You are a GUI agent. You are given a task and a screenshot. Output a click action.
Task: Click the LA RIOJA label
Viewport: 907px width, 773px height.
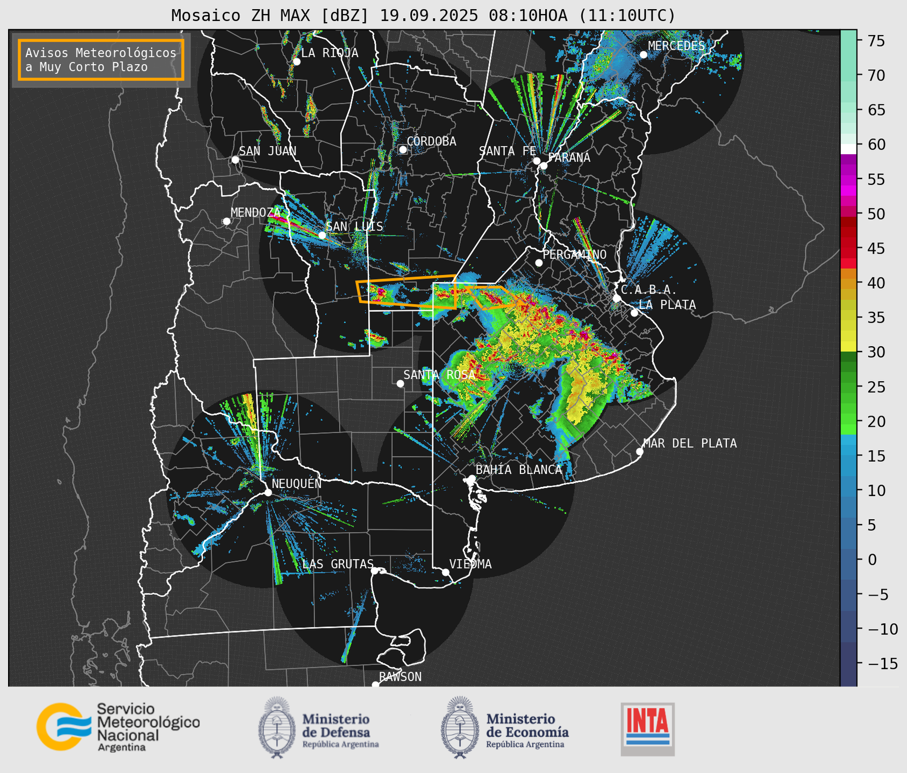click(x=330, y=53)
